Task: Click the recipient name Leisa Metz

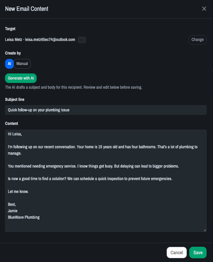Action: 14,40
